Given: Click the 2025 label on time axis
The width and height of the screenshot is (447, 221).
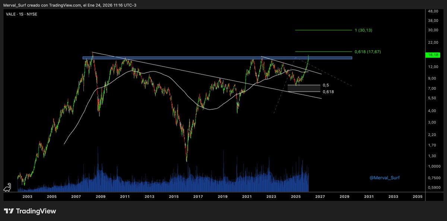Looking at the screenshot, I should tap(295, 196).
